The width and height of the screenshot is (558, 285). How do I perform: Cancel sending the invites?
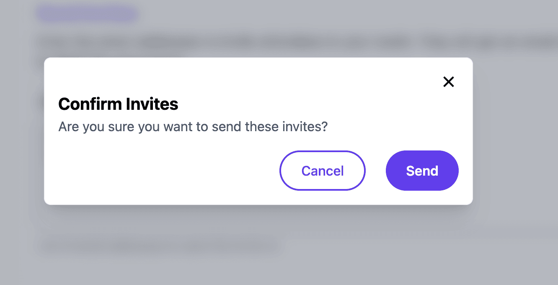[323, 171]
